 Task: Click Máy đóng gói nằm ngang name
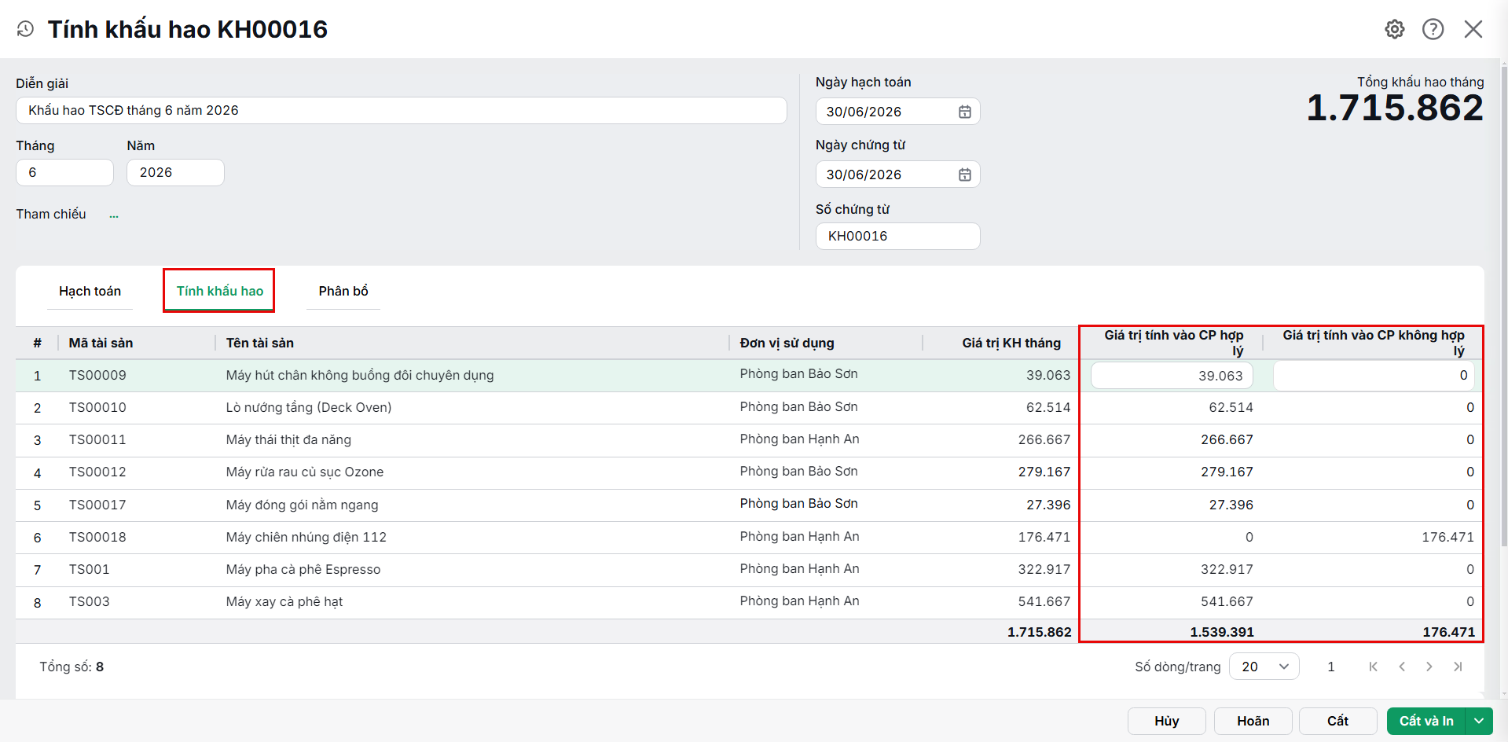tap(302, 505)
